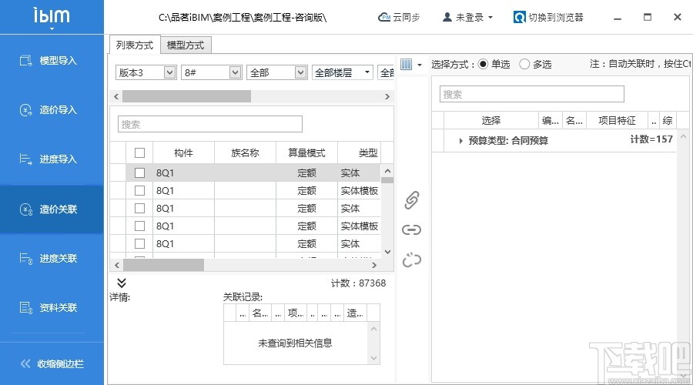Image resolution: width=693 pixels, height=385 pixels.
Task: Click the 切换到浏览器 browser icon
Action: [519, 17]
